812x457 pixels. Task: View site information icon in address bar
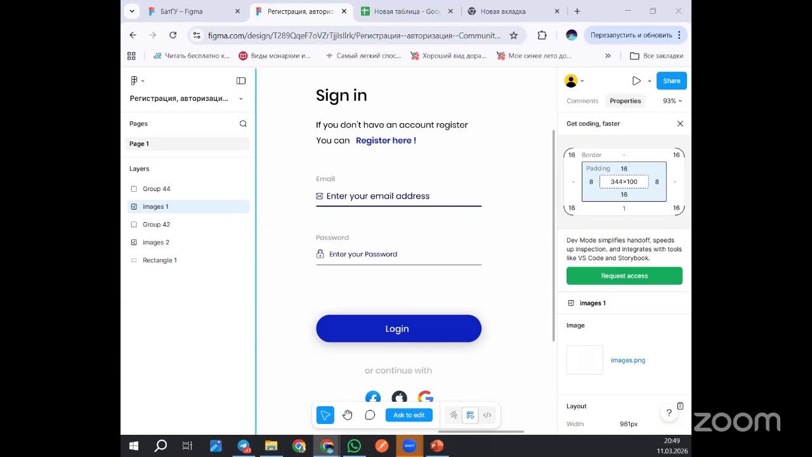coord(197,36)
